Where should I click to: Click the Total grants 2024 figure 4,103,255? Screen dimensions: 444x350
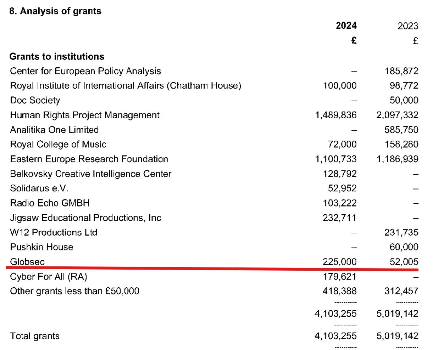coord(335,336)
